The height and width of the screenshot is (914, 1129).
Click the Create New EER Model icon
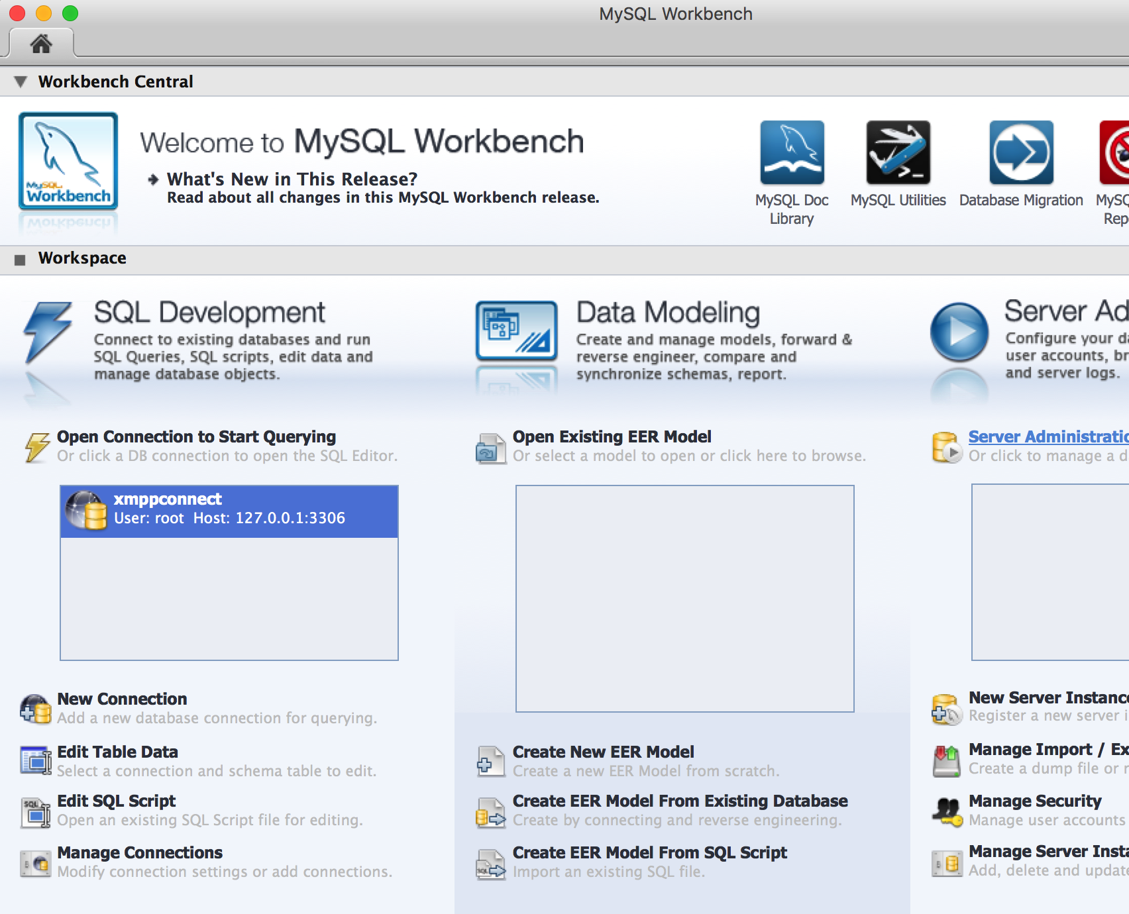[x=491, y=762]
